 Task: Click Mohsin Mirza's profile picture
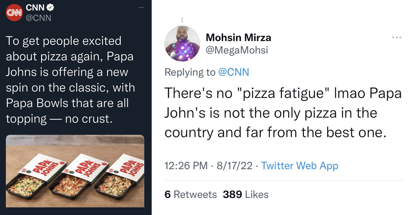pos(182,43)
